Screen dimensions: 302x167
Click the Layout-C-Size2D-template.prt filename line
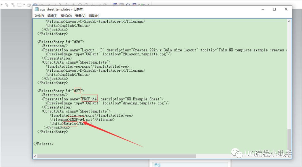pos(95,22)
